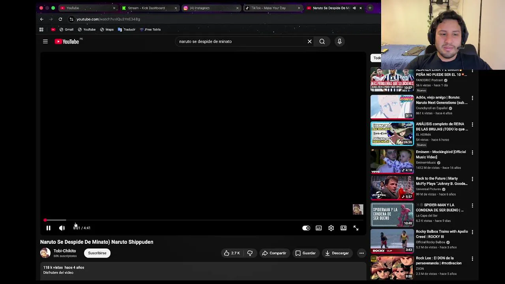The height and width of the screenshot is (284, 505).
Task: Exit fullscreen with the player corner icon
Action: 356,228
